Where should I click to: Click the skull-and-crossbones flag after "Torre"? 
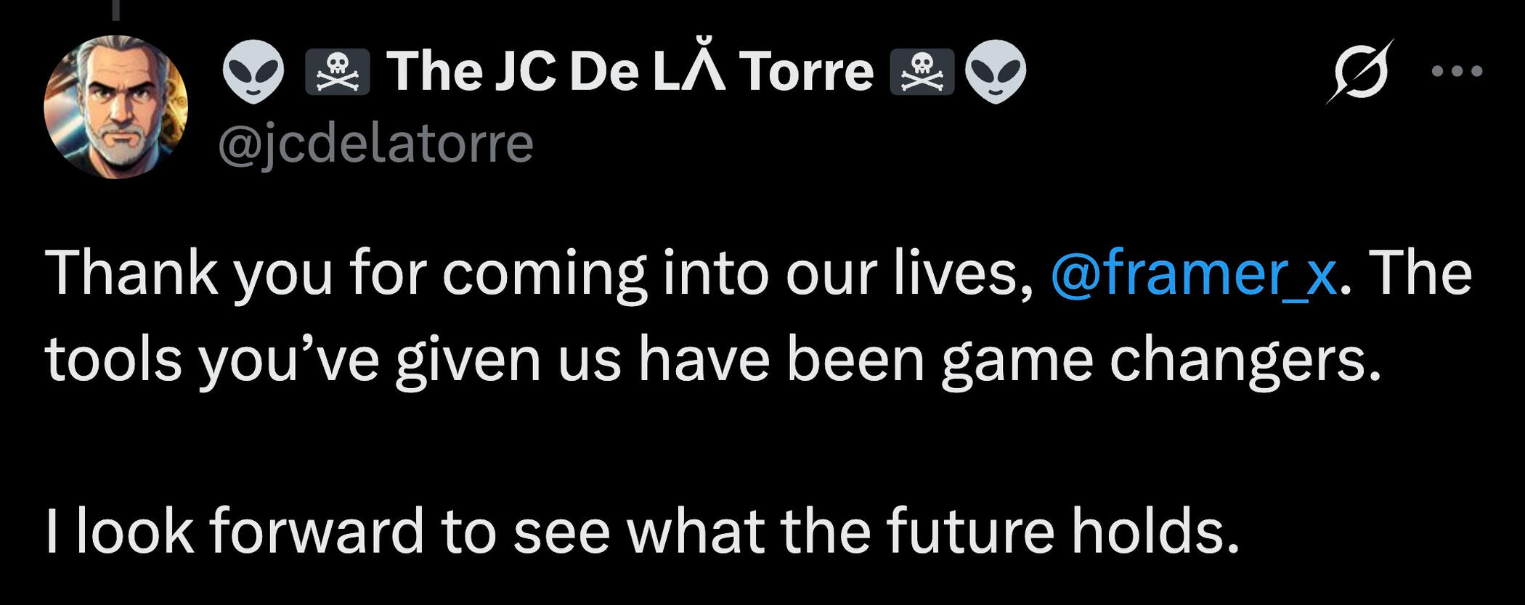click(922, 71)
